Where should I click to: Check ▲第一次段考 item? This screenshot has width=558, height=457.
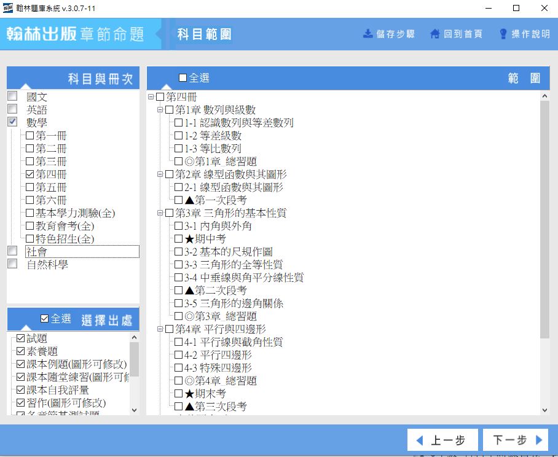(x=179, y=200)
